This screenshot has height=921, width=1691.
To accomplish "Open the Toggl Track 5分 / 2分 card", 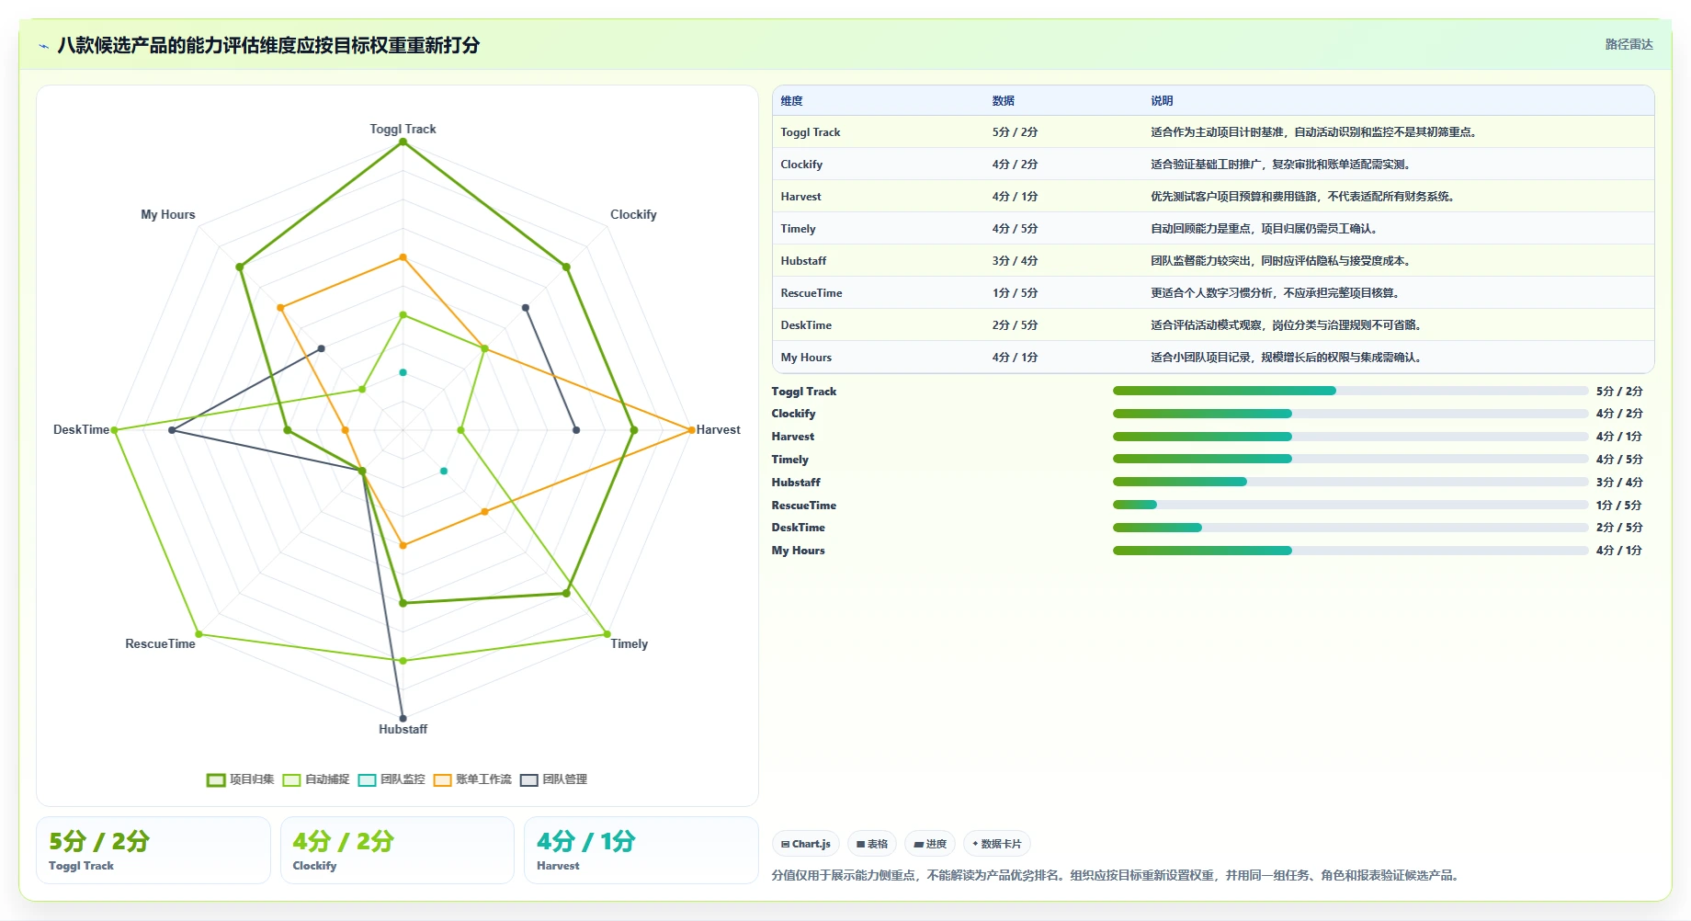I will (x=153, y=850).
